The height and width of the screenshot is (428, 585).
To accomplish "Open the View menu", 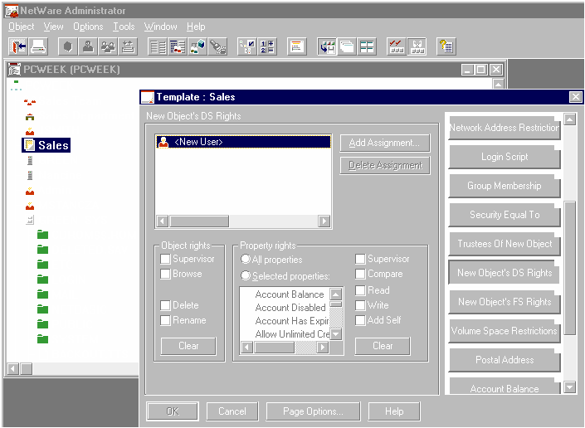I will point(53,27).
